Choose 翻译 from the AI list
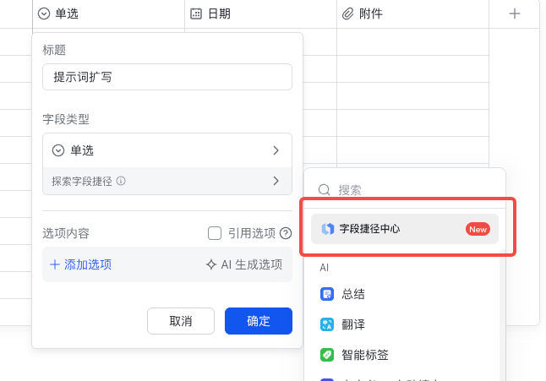Viewport: 546px width, 381px height. pos(353,324)
